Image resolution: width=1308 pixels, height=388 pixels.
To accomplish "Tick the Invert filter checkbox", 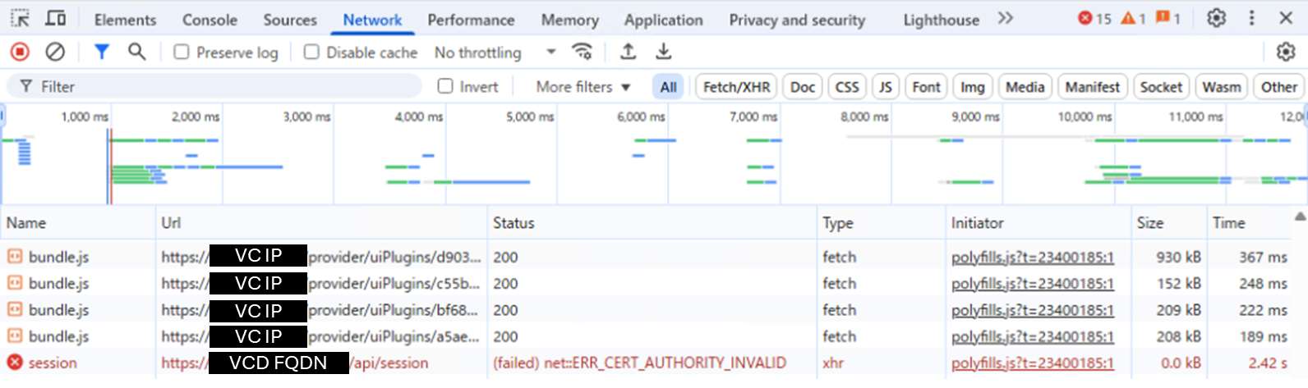I will [x=445, y=86].
